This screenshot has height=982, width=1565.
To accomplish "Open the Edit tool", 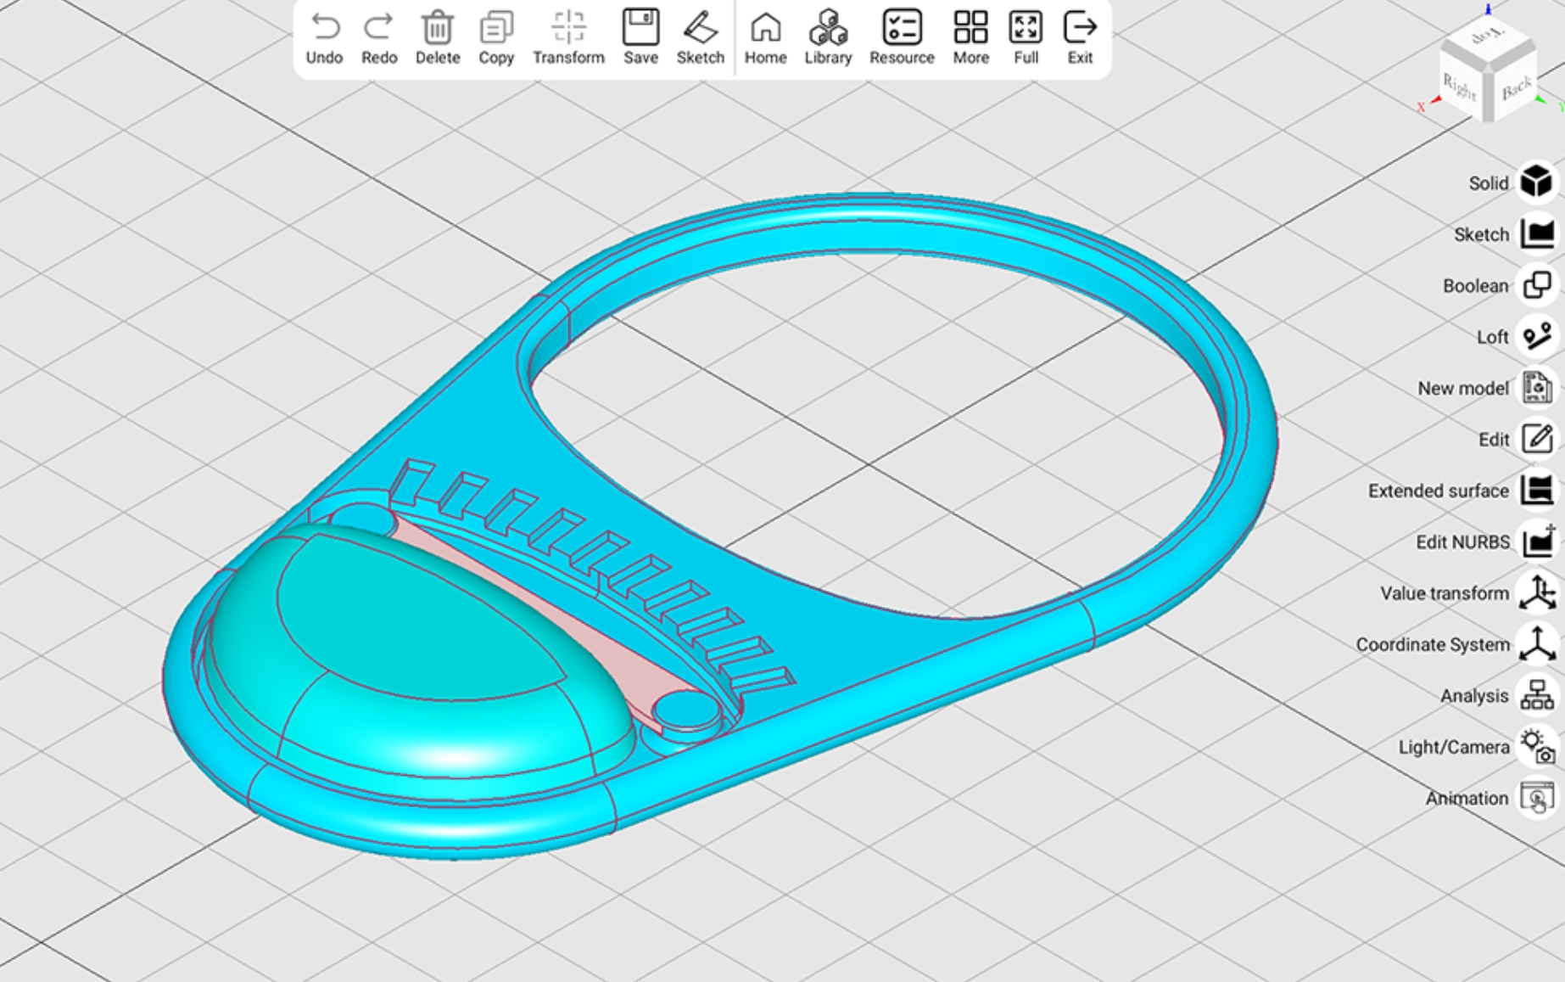I will coord(1537,439).
